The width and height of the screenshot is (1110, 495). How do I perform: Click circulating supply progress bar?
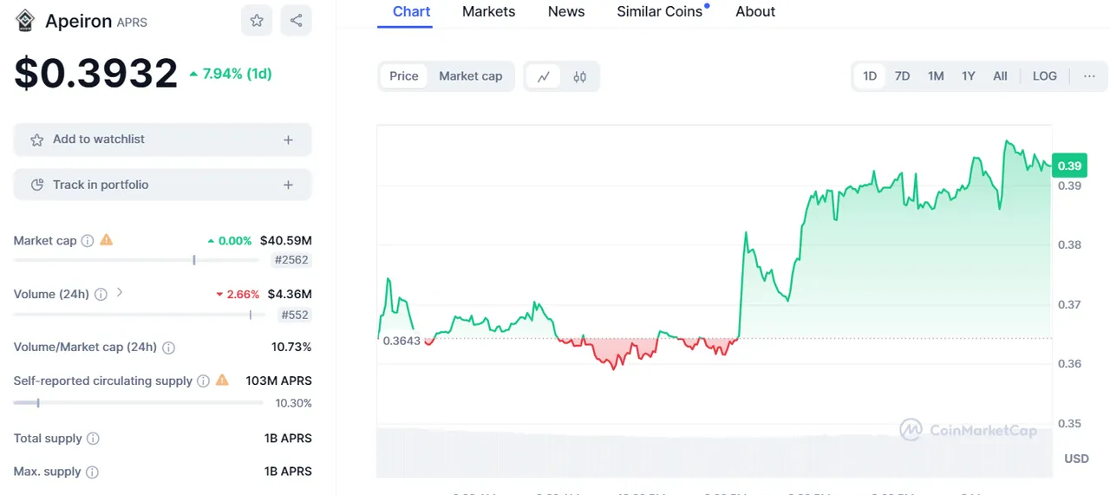pyautogui.click(x=138, y=402)
